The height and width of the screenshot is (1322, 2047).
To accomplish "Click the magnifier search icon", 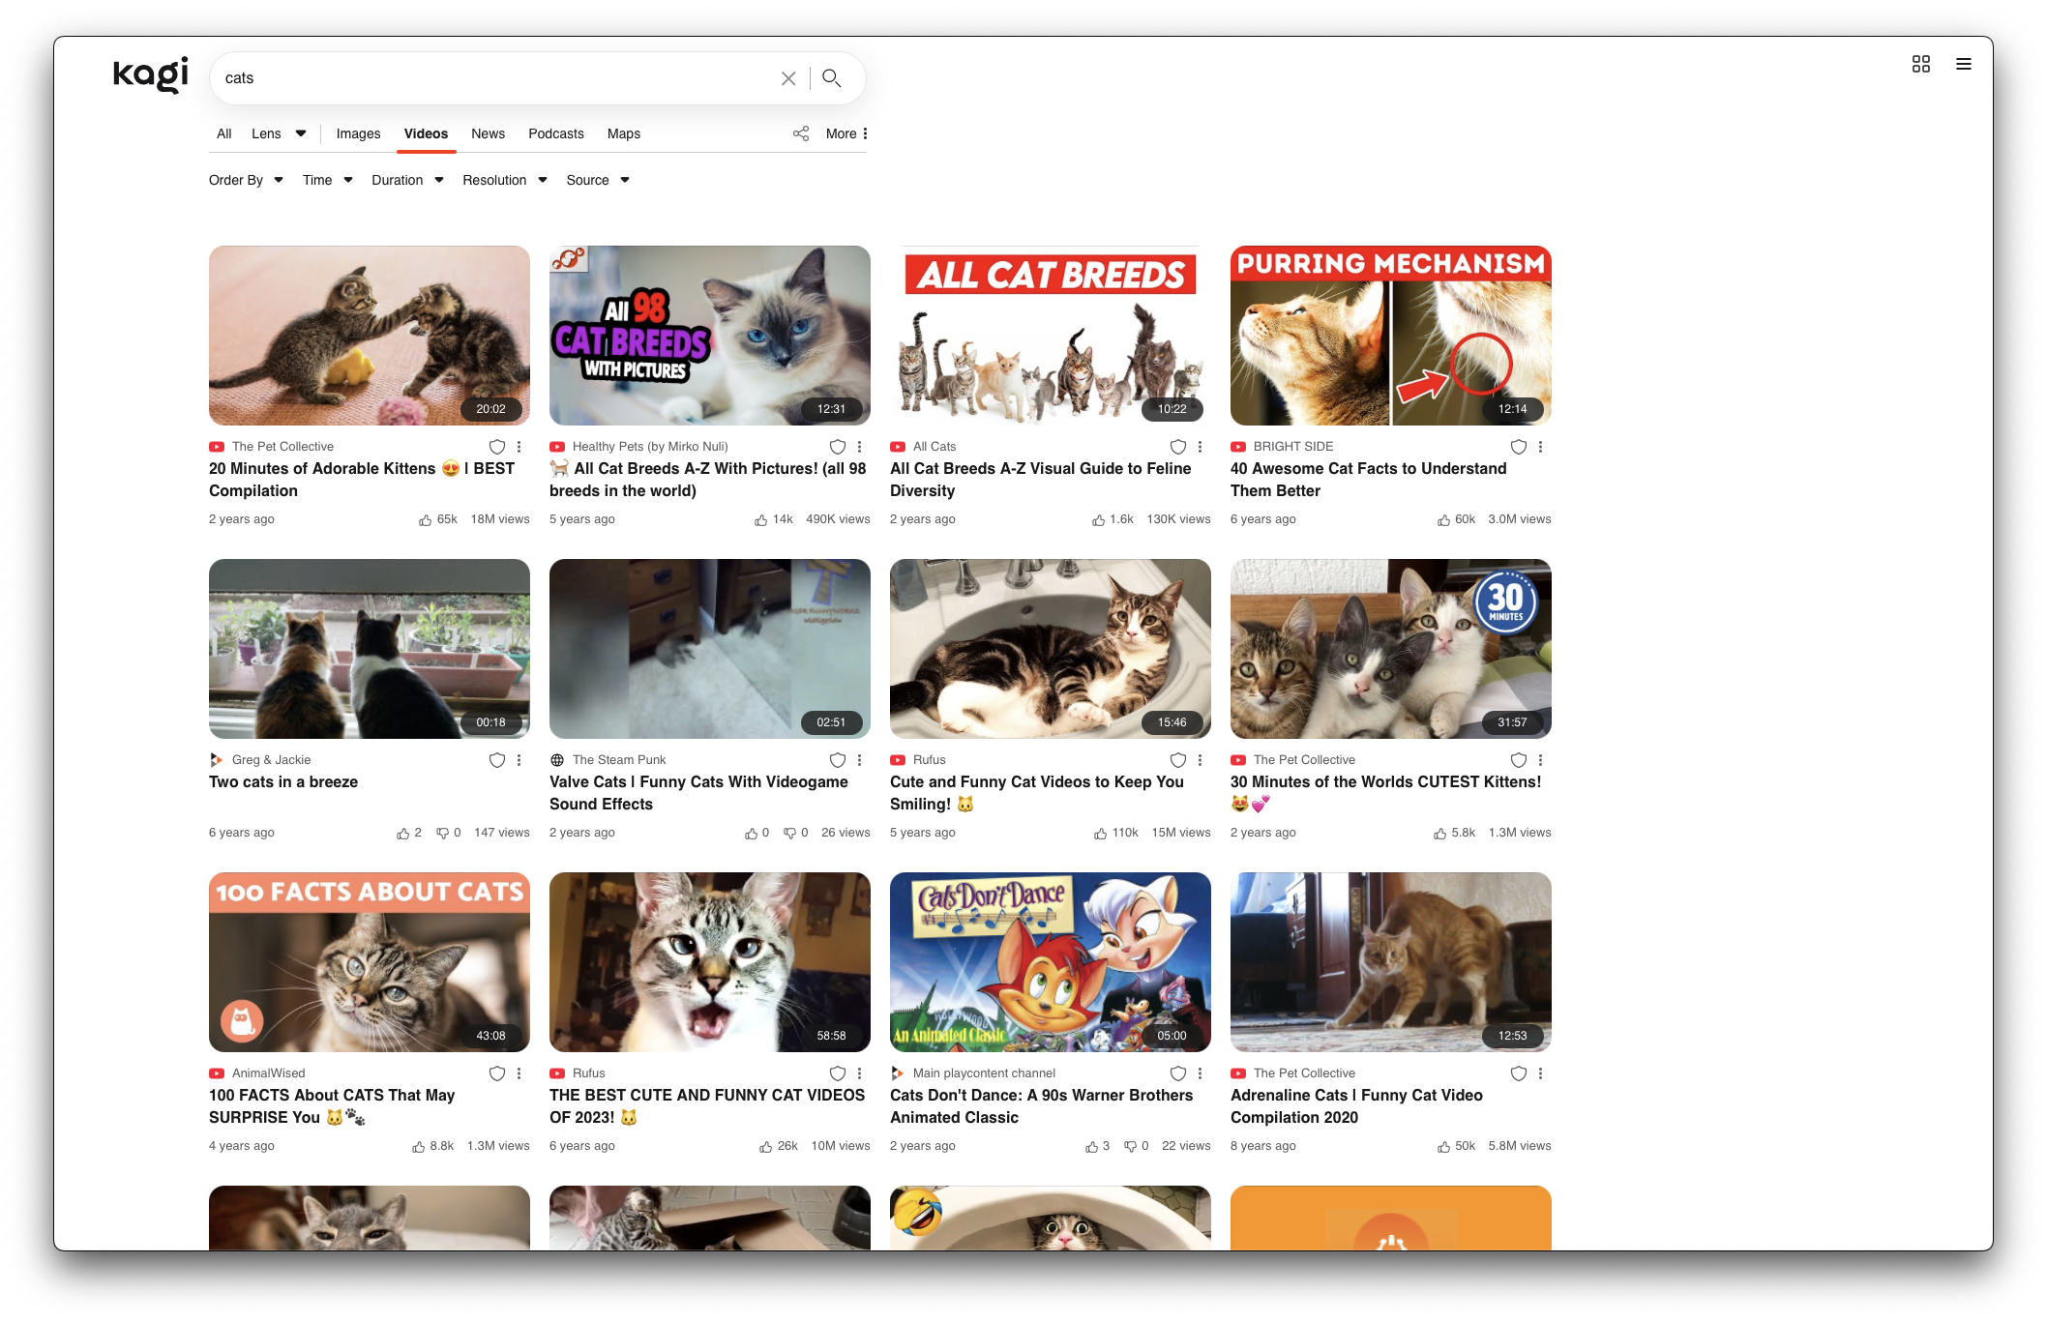I will (x=831, y=78).
